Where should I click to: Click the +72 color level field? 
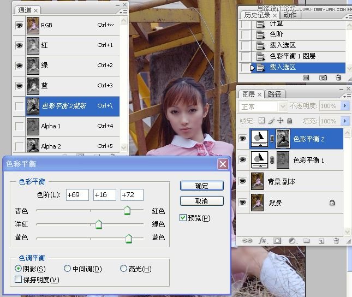(132, 194)
